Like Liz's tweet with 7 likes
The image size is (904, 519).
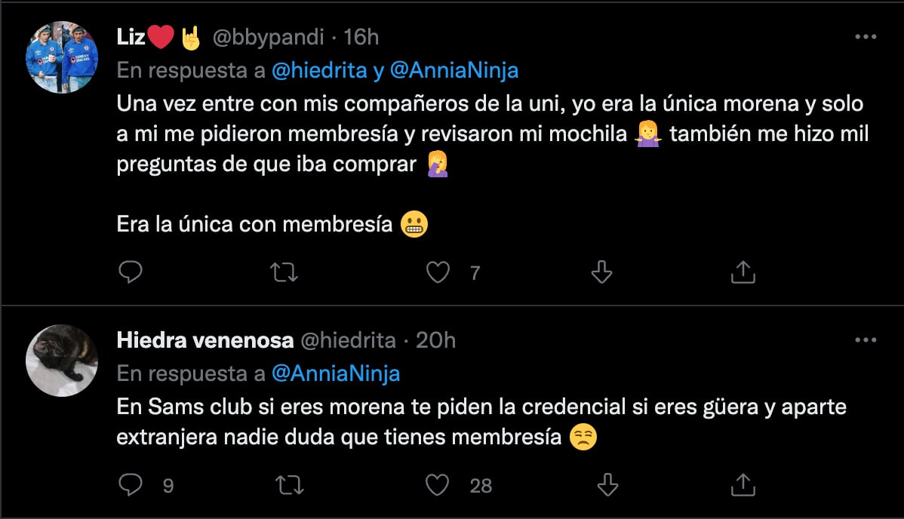[438, 272]
